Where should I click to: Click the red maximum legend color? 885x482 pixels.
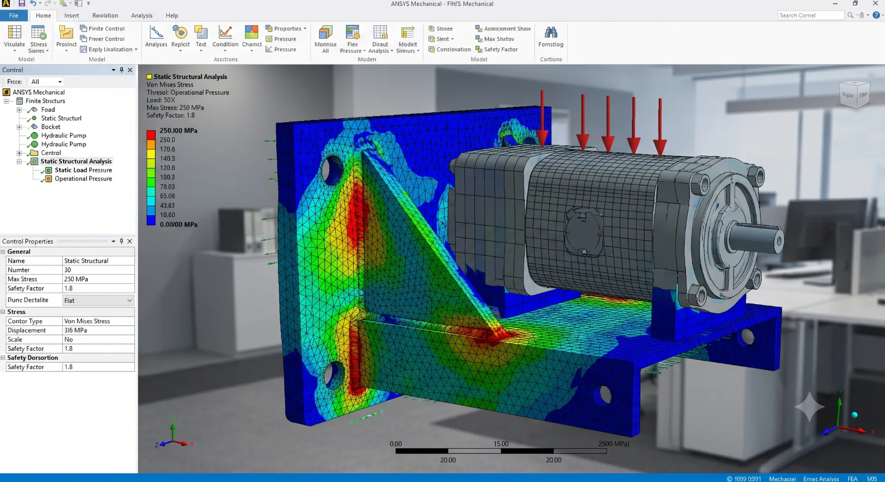click(151, 134)
